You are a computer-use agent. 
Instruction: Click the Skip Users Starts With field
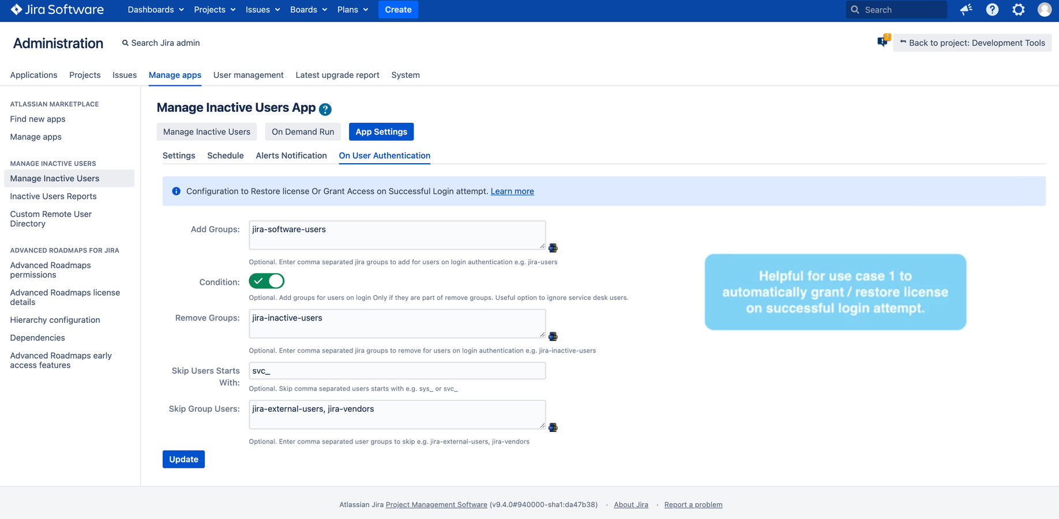coord(397,371)
